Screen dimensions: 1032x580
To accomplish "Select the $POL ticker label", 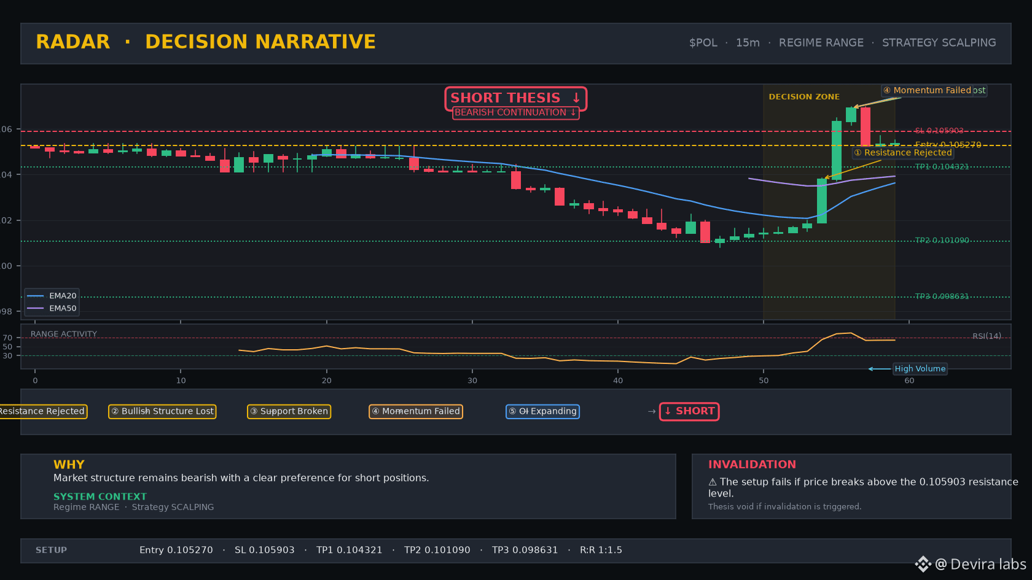I will (x=703, y=43).
